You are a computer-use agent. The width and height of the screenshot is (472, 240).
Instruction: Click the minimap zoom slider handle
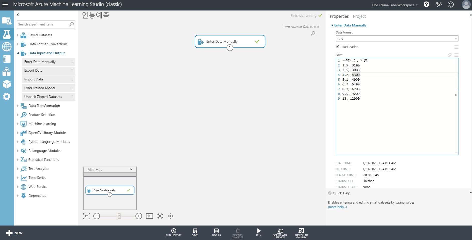click(x=118, y=216)
